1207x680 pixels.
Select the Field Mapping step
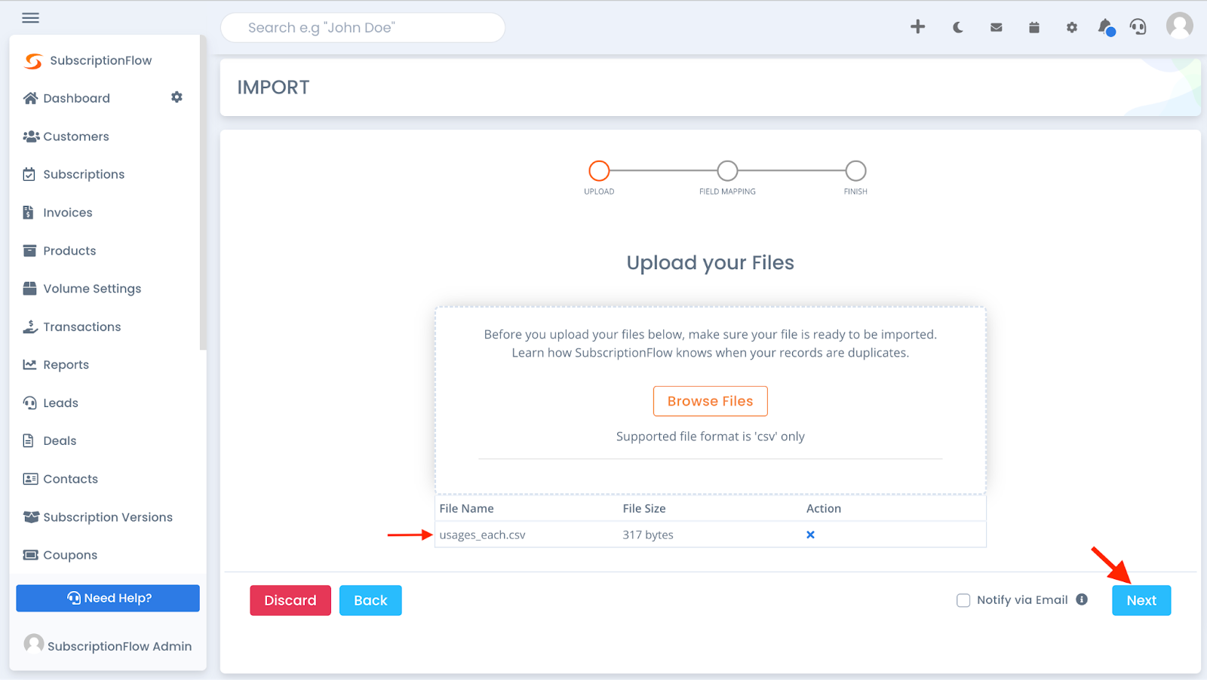726,170
